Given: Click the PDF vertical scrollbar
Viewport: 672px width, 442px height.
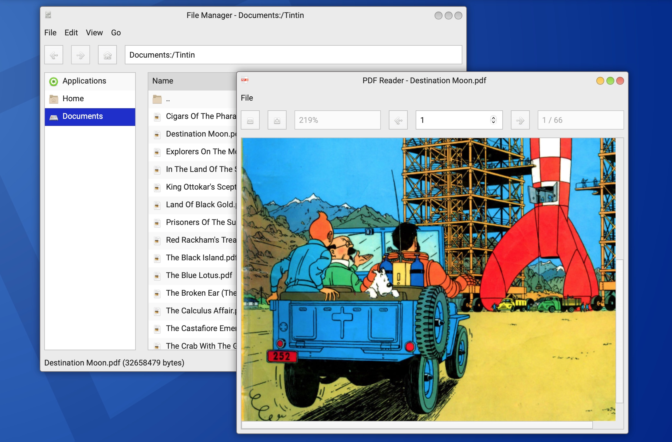Looking at the screenshot, I should 619,331.
